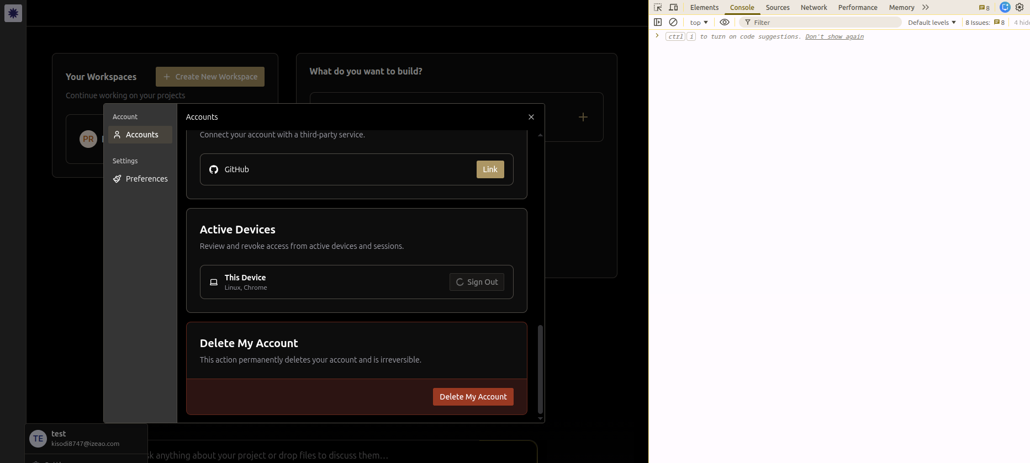
Task: Open the Network tab in DevTools
Action: pos(814,7)
